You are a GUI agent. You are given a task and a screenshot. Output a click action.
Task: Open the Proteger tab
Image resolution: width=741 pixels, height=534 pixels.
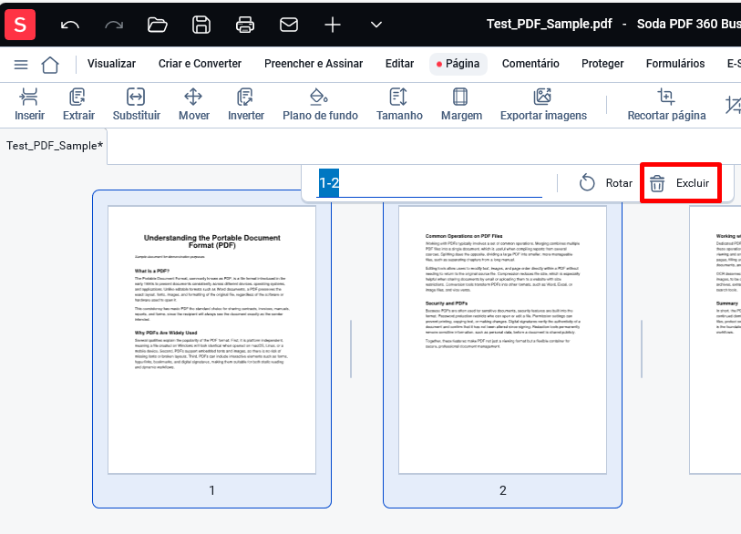coord(602,64)
